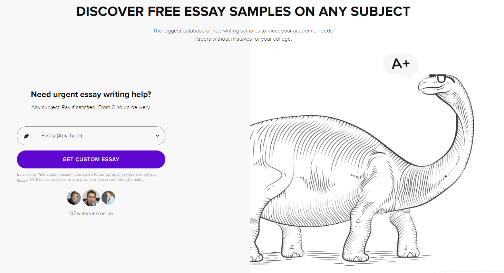The height and width of the screenshot is (273, 504).
Task: Open the terms of service link
Action: tap(120, 175)
